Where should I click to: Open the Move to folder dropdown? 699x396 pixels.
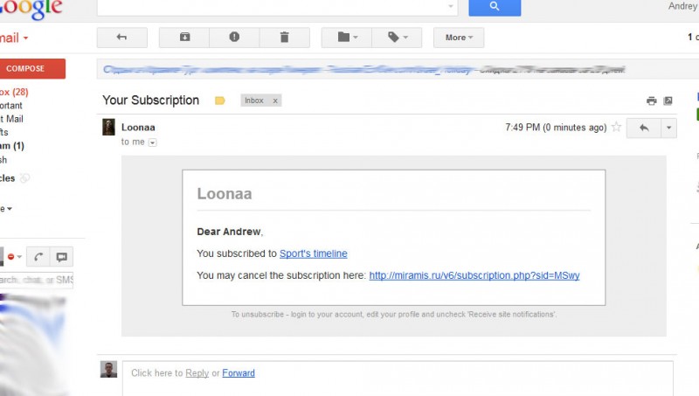[347, 38]
